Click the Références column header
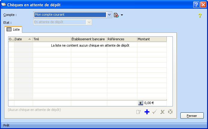This screenshot has height=129, width=208. tap(122, 39)
